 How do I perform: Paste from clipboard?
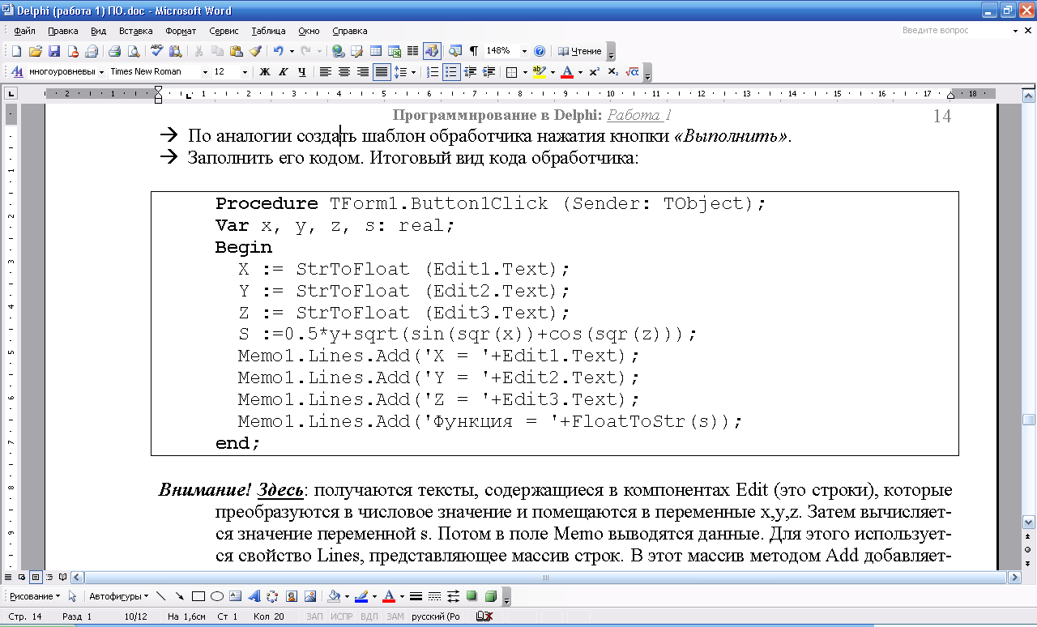[236, 51]
